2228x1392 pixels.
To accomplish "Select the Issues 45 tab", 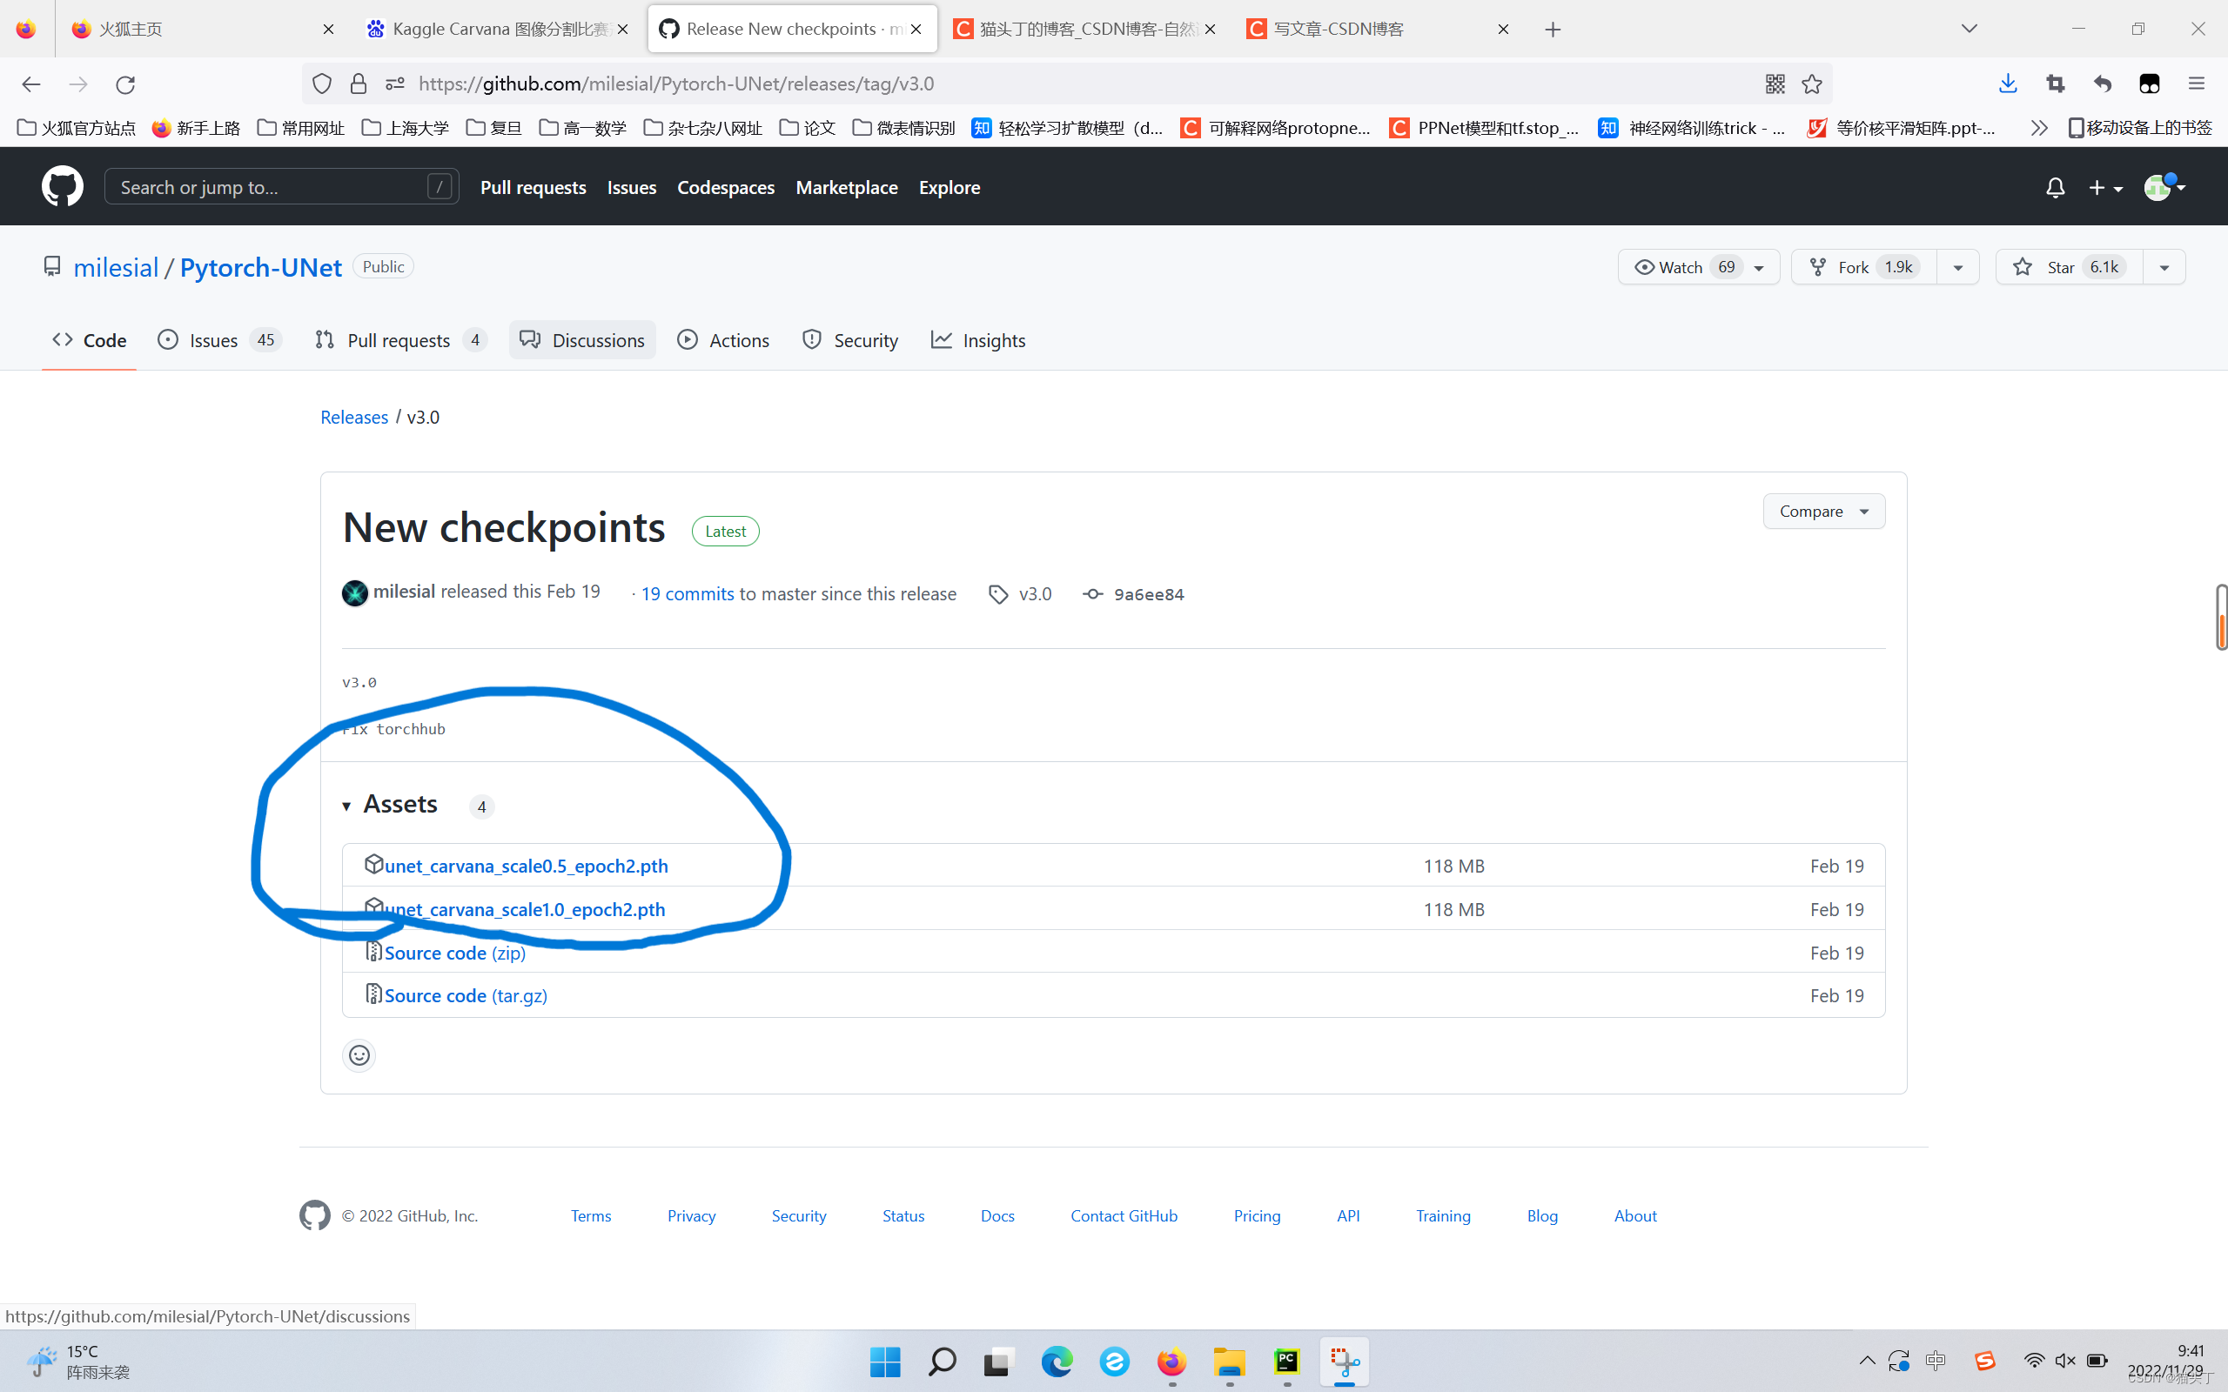I will tap(218, 340).
